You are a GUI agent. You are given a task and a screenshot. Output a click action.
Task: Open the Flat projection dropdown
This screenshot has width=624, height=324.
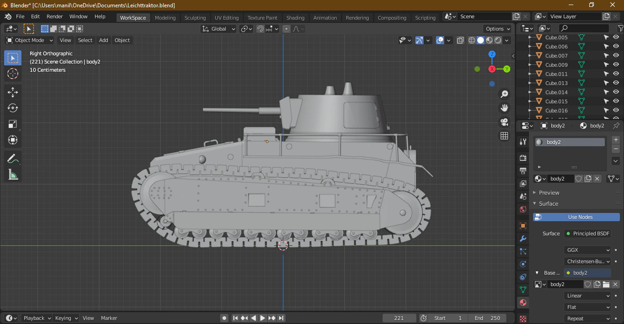pos(587,307)
